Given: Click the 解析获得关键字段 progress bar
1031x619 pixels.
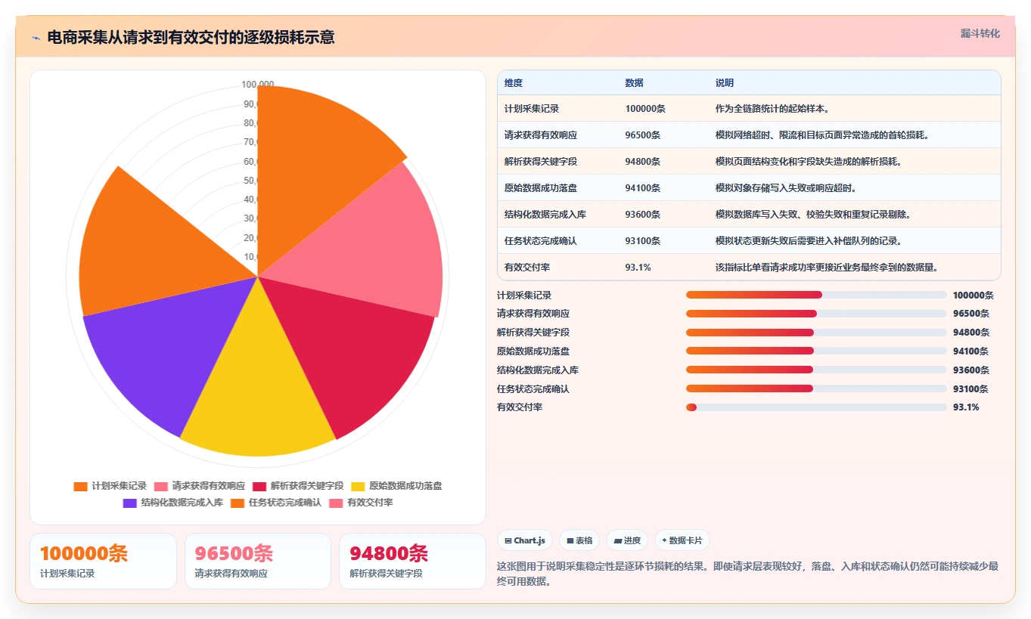Looking at the screenshot, I should click(x=816, y=333).
